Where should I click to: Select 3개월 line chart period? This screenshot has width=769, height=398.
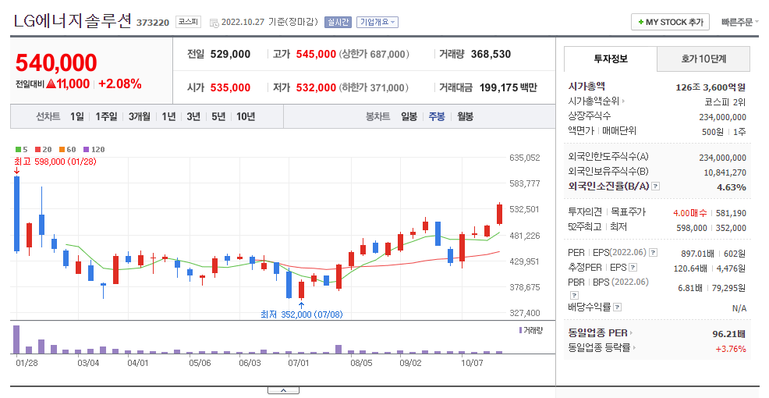point(140,116)
